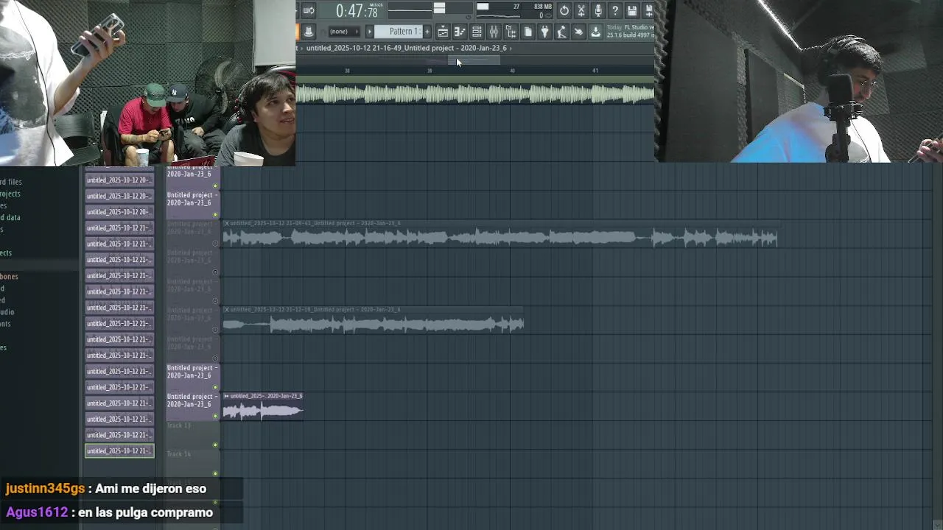Select the orange 'bones' browser folder
Viewport: 943px width, 530px height.
[9, 276]
